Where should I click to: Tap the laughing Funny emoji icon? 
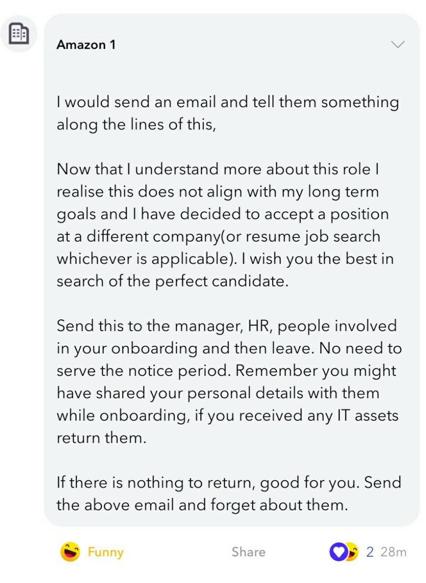point(70,552)
